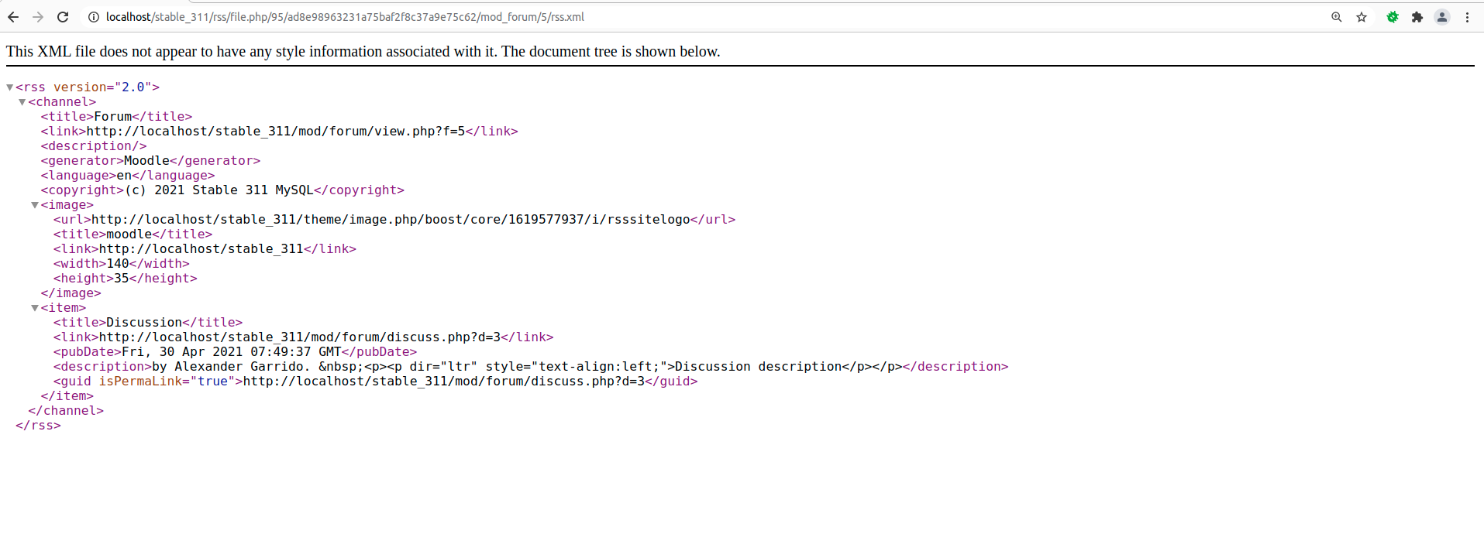Open the Chrome three-dot menu
This screenshot has height=551, width=1484.
click(1467, 17)
